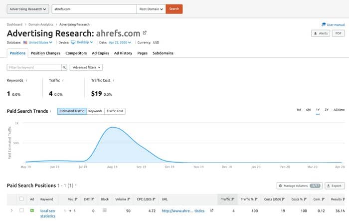
Task: Click the orange Search button
Action: click(174, 9)
